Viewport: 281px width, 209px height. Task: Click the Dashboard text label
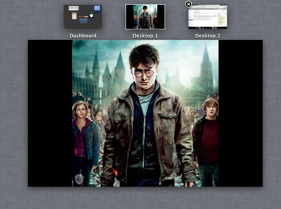click(x=83, y=36)
